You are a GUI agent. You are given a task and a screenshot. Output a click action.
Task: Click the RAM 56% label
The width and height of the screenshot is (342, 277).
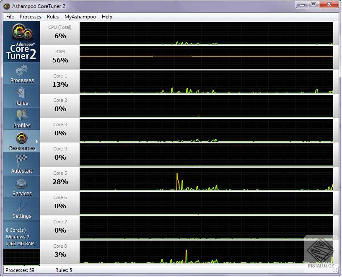(x=60, y=57)
